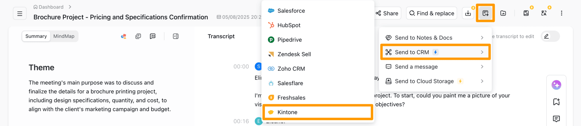Image resolution: width=581 pixels, height=126 pixels.
Task: Click the download icon
Action: 468,13
